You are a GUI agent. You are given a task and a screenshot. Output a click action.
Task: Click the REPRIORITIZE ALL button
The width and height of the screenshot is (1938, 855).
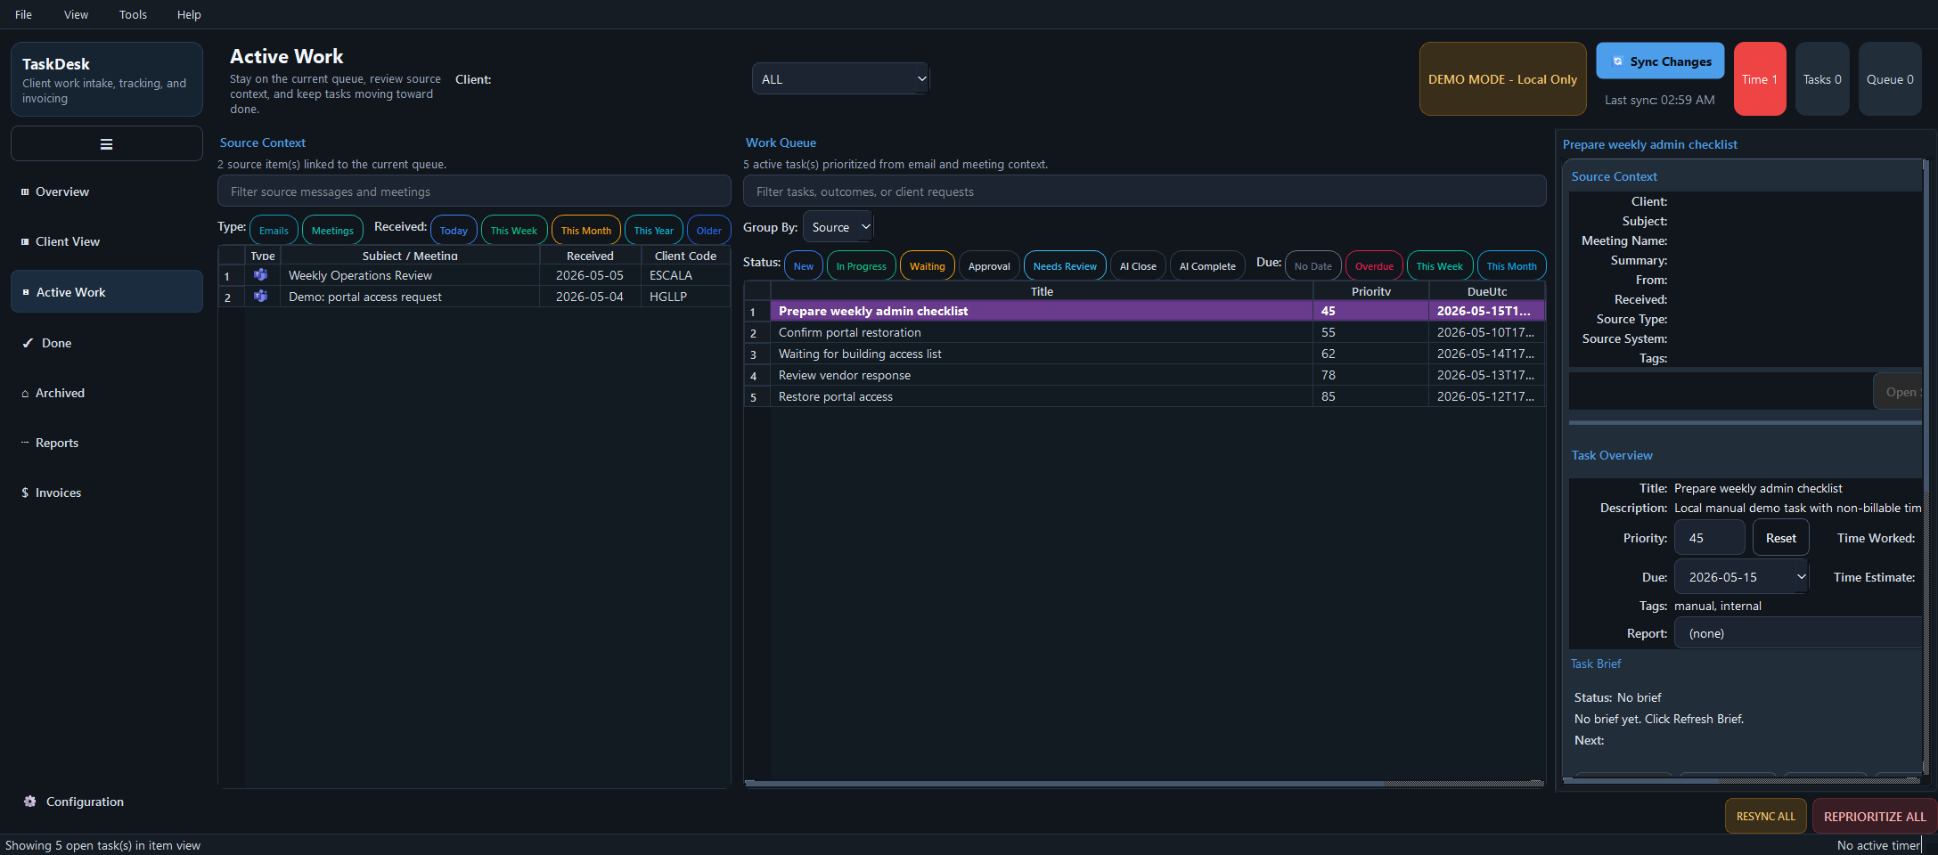(1874, 816)
